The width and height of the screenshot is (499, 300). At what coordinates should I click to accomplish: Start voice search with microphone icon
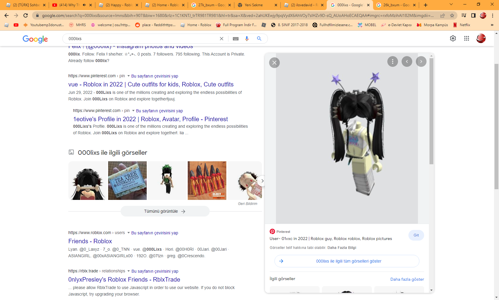coord(247,39)
